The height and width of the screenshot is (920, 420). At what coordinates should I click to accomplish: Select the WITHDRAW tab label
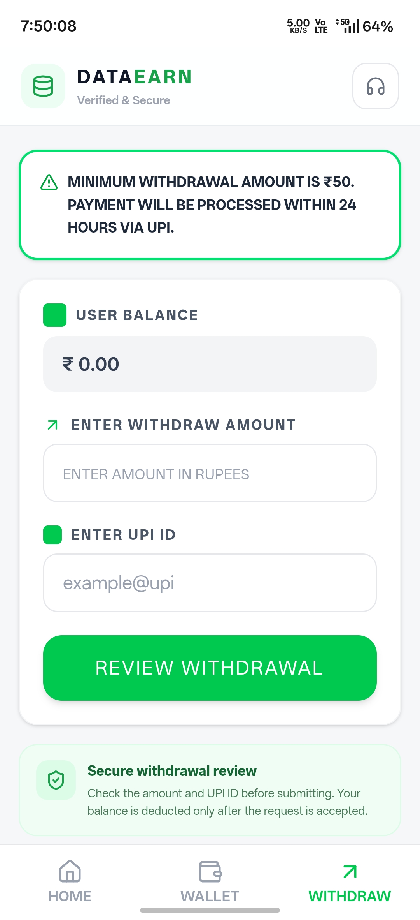coord(350,896)
